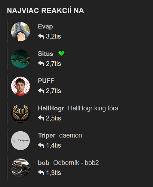Open Evap's profile avatar picture
Screen dimensions: 153x187
21,31
